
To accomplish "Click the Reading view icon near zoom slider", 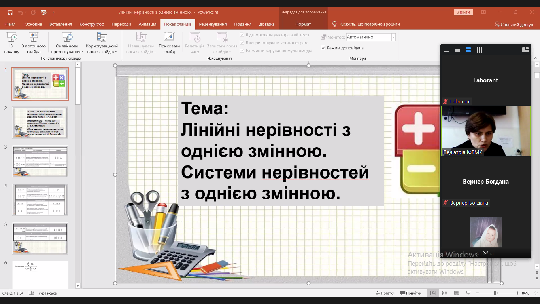I will pos(457,293).
